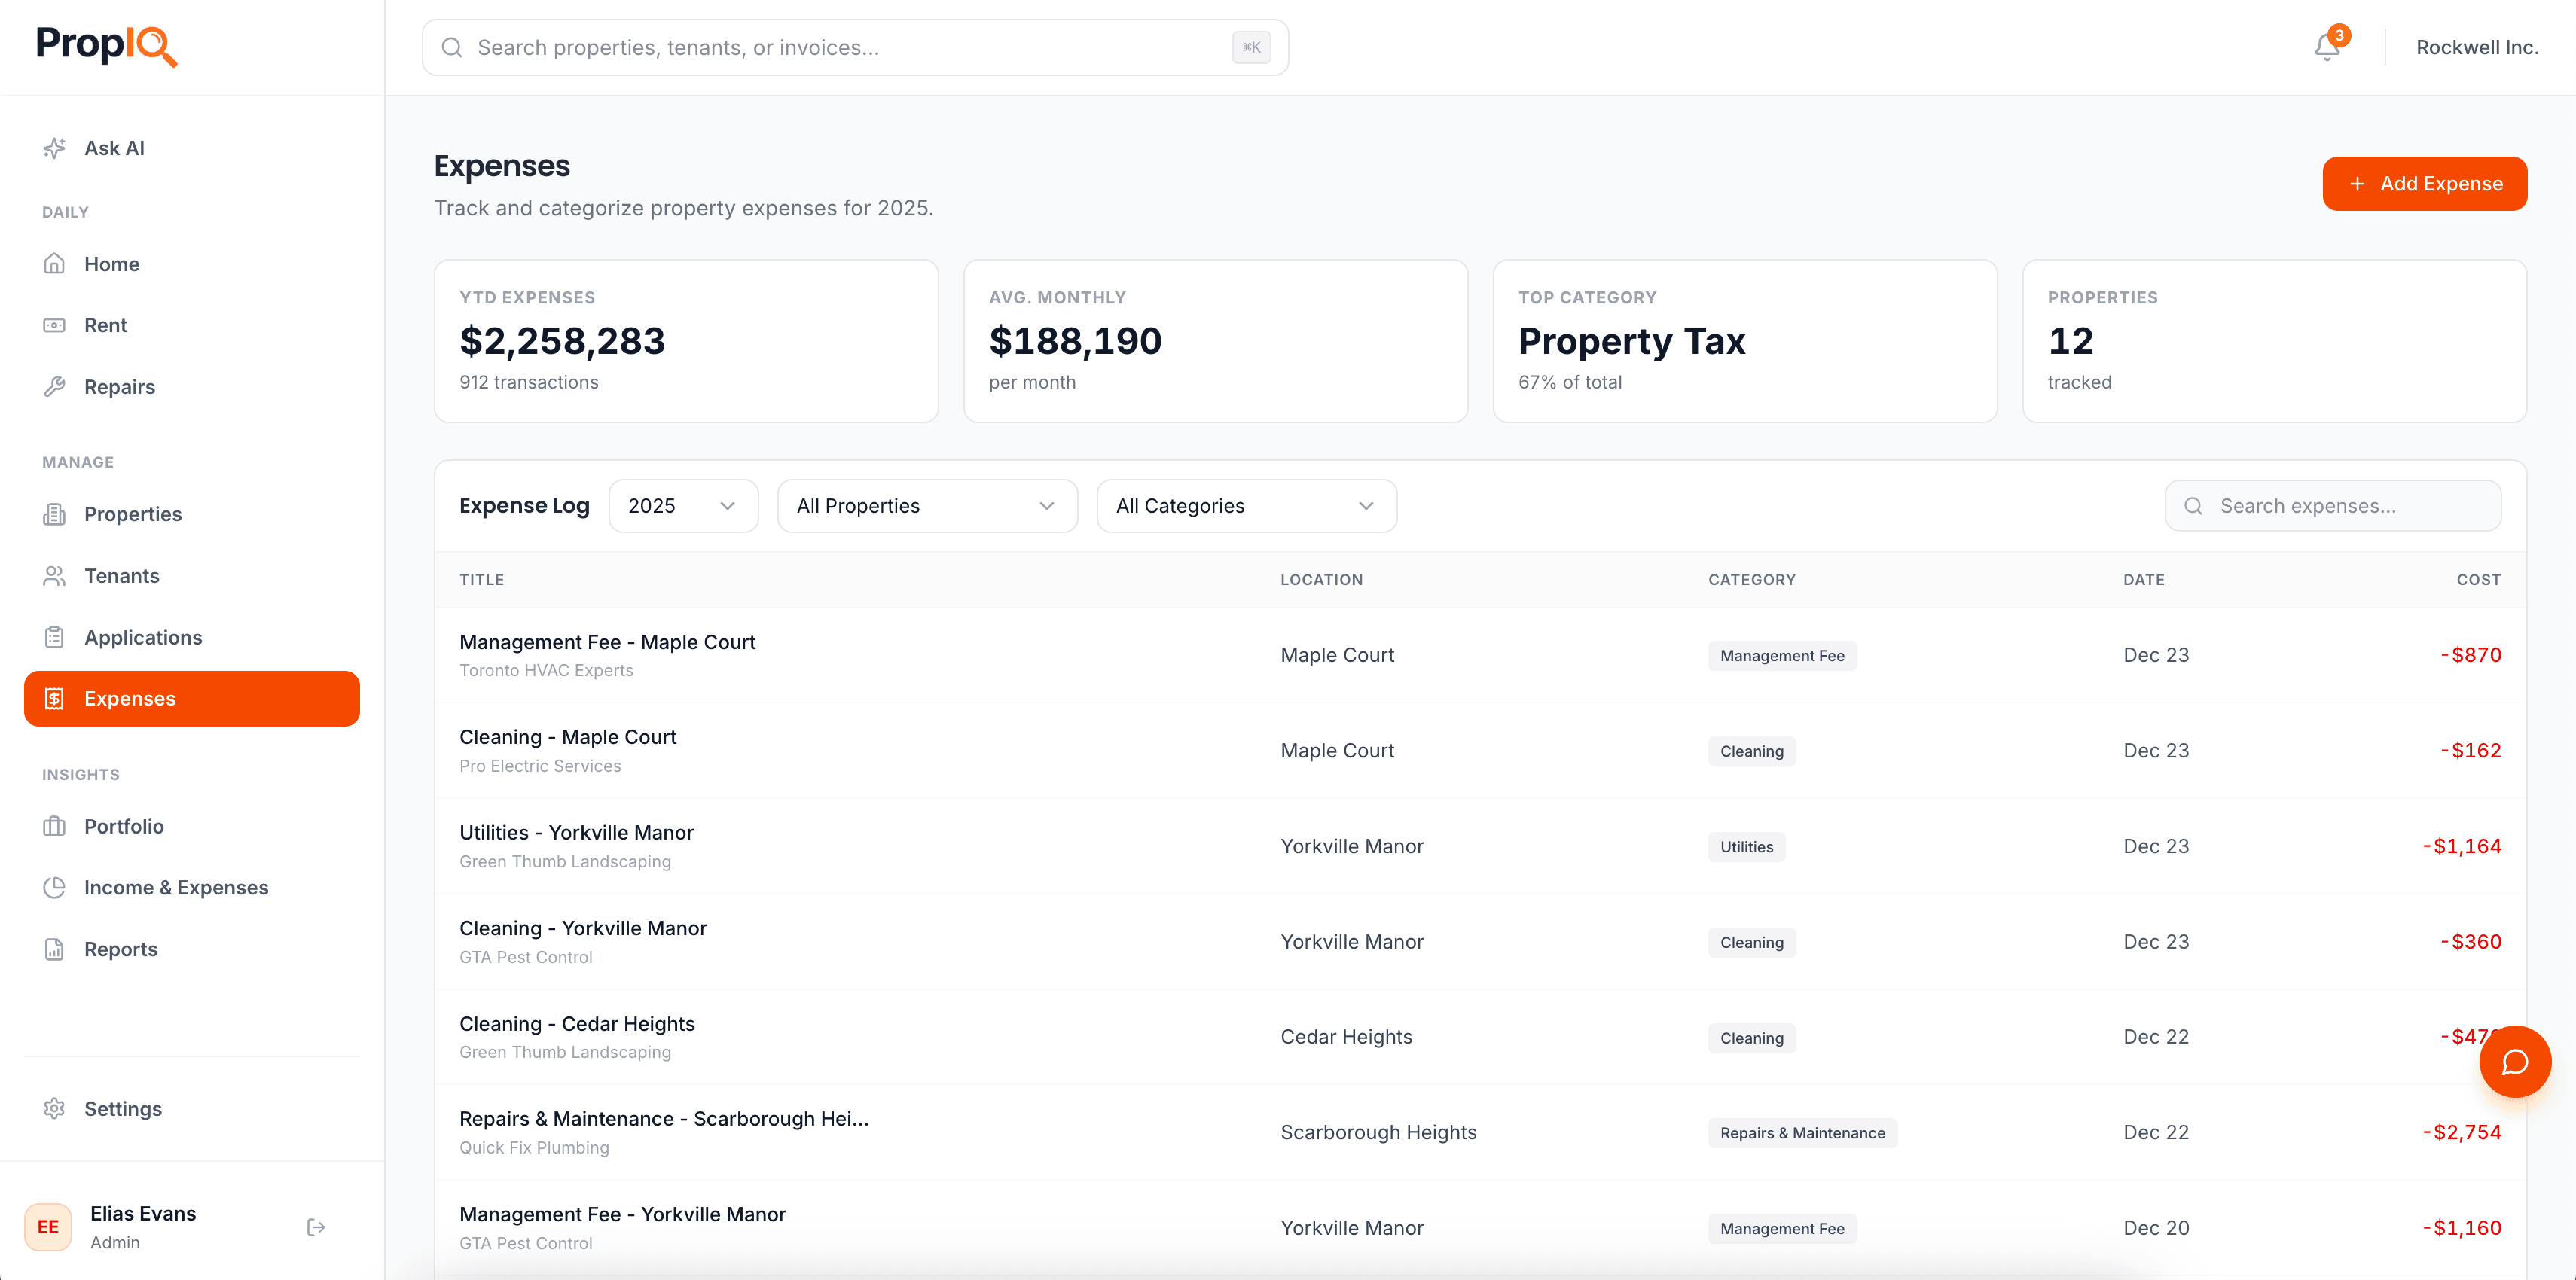Select the Home icon in sidebar
This screenshot has height=1280, width=2576.
(54, 263)
